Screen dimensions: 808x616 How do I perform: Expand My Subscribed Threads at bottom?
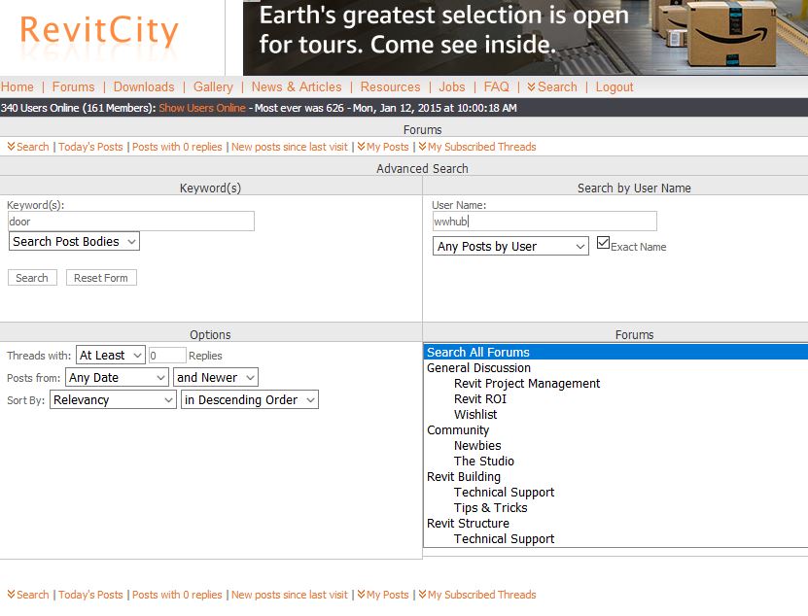tap(477, 595)
